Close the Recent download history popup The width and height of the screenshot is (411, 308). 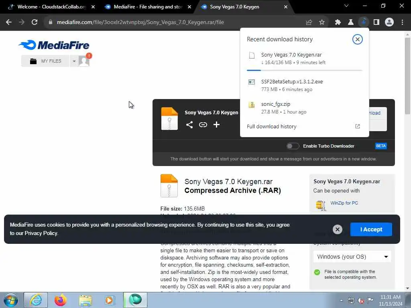[x=357, y=39]
